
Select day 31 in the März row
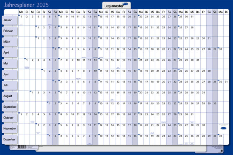pyautogui.click(x=209, y=39)
